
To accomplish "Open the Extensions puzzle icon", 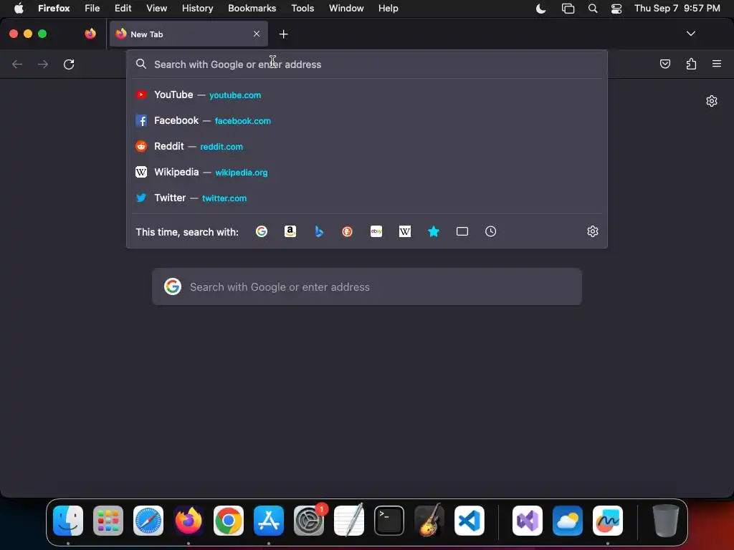I will point(691,64).
